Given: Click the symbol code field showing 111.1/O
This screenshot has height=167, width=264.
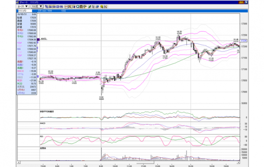Looking at the screenshot, I should coord(25,11).
